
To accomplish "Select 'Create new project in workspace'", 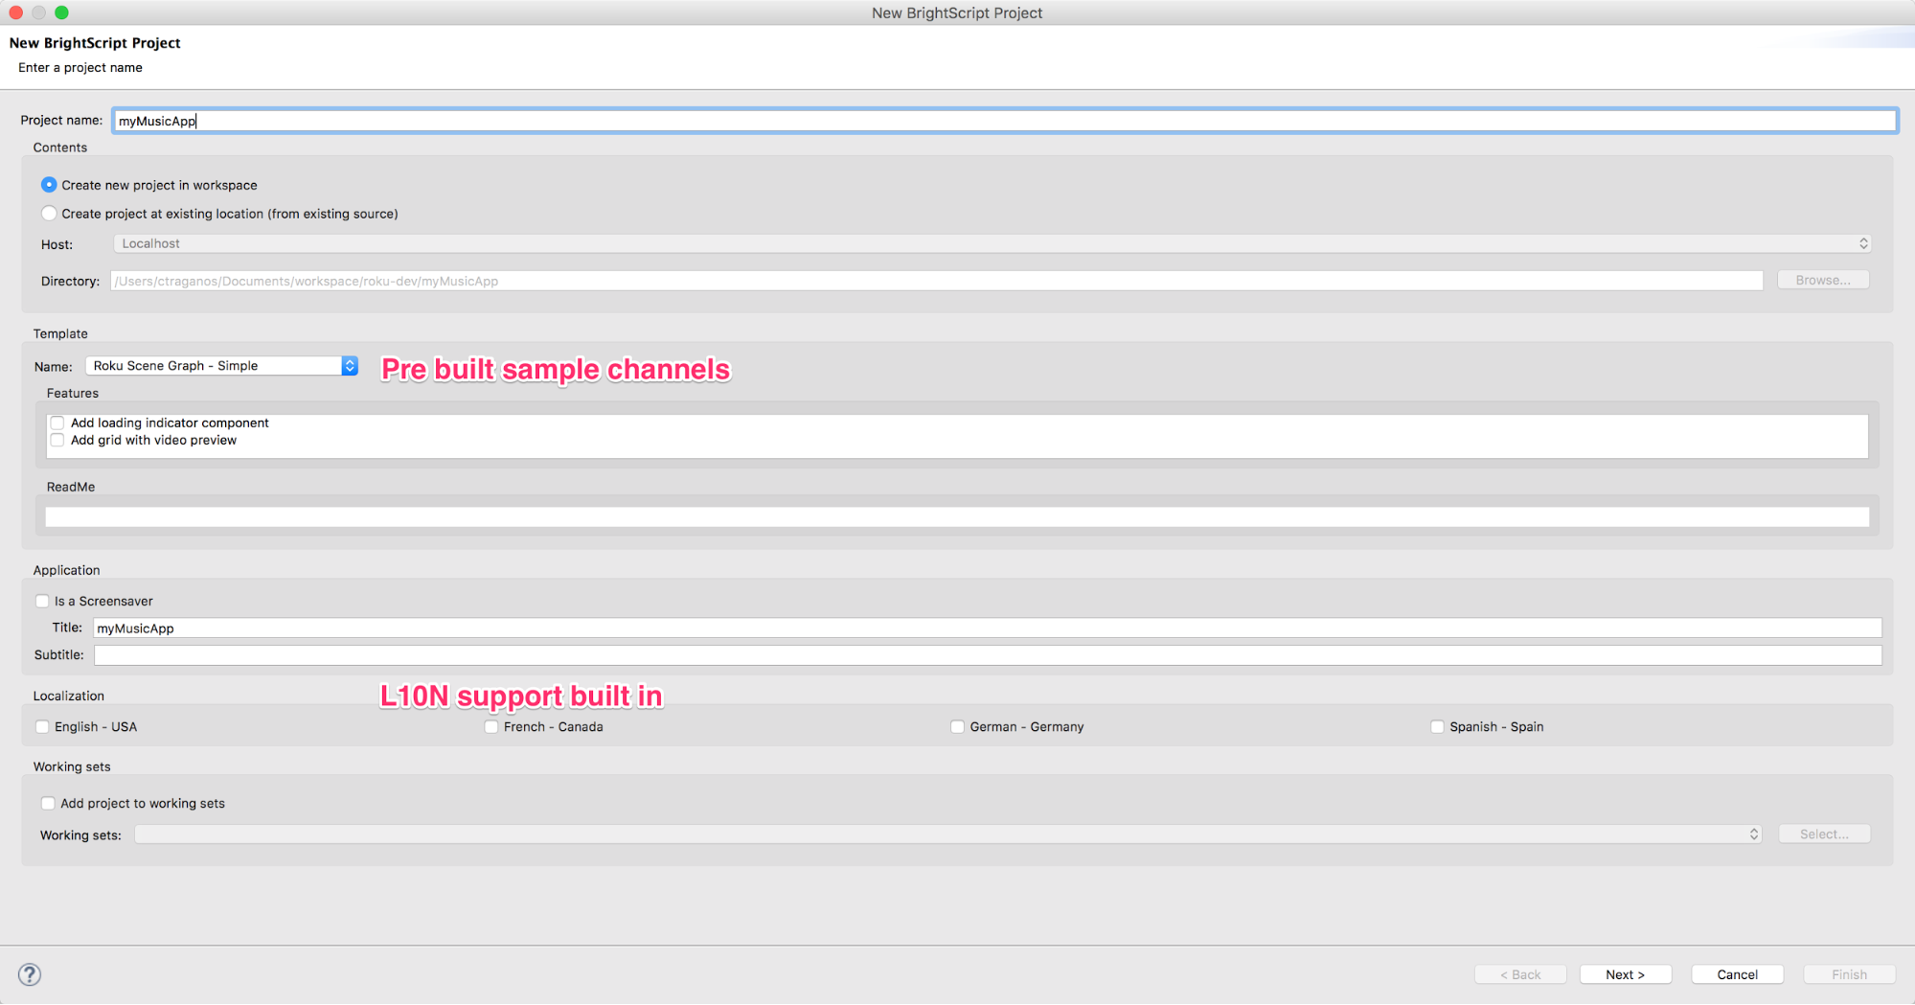I will point(49,184).
